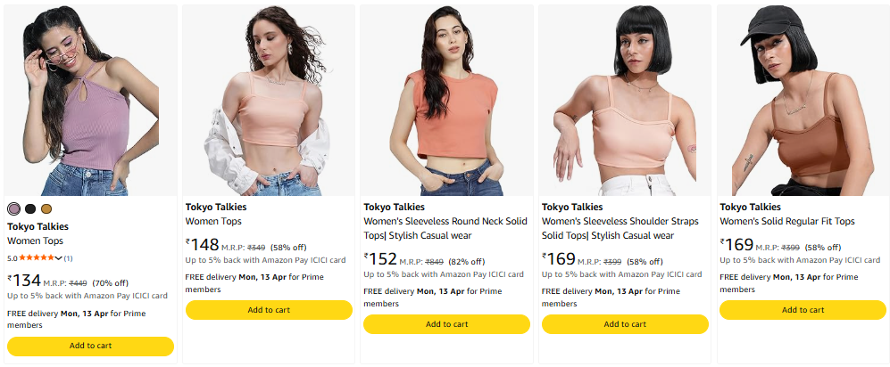
Task: Open the brown top with black cap image
Action: coord(803,100)
